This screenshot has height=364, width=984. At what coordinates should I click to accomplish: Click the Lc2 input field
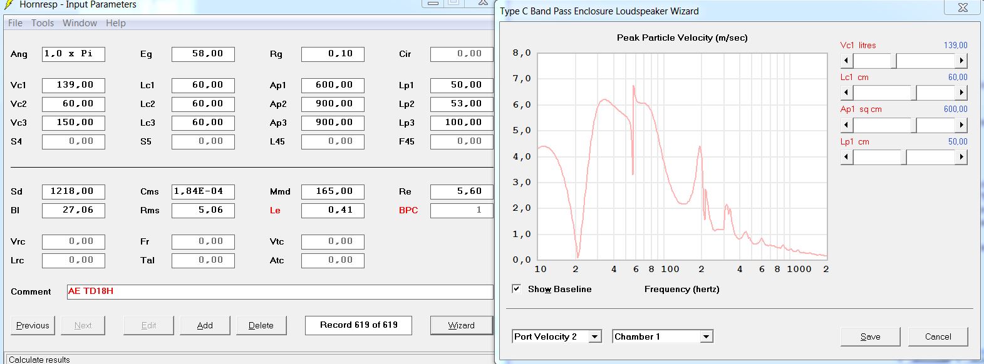[203, 104]
